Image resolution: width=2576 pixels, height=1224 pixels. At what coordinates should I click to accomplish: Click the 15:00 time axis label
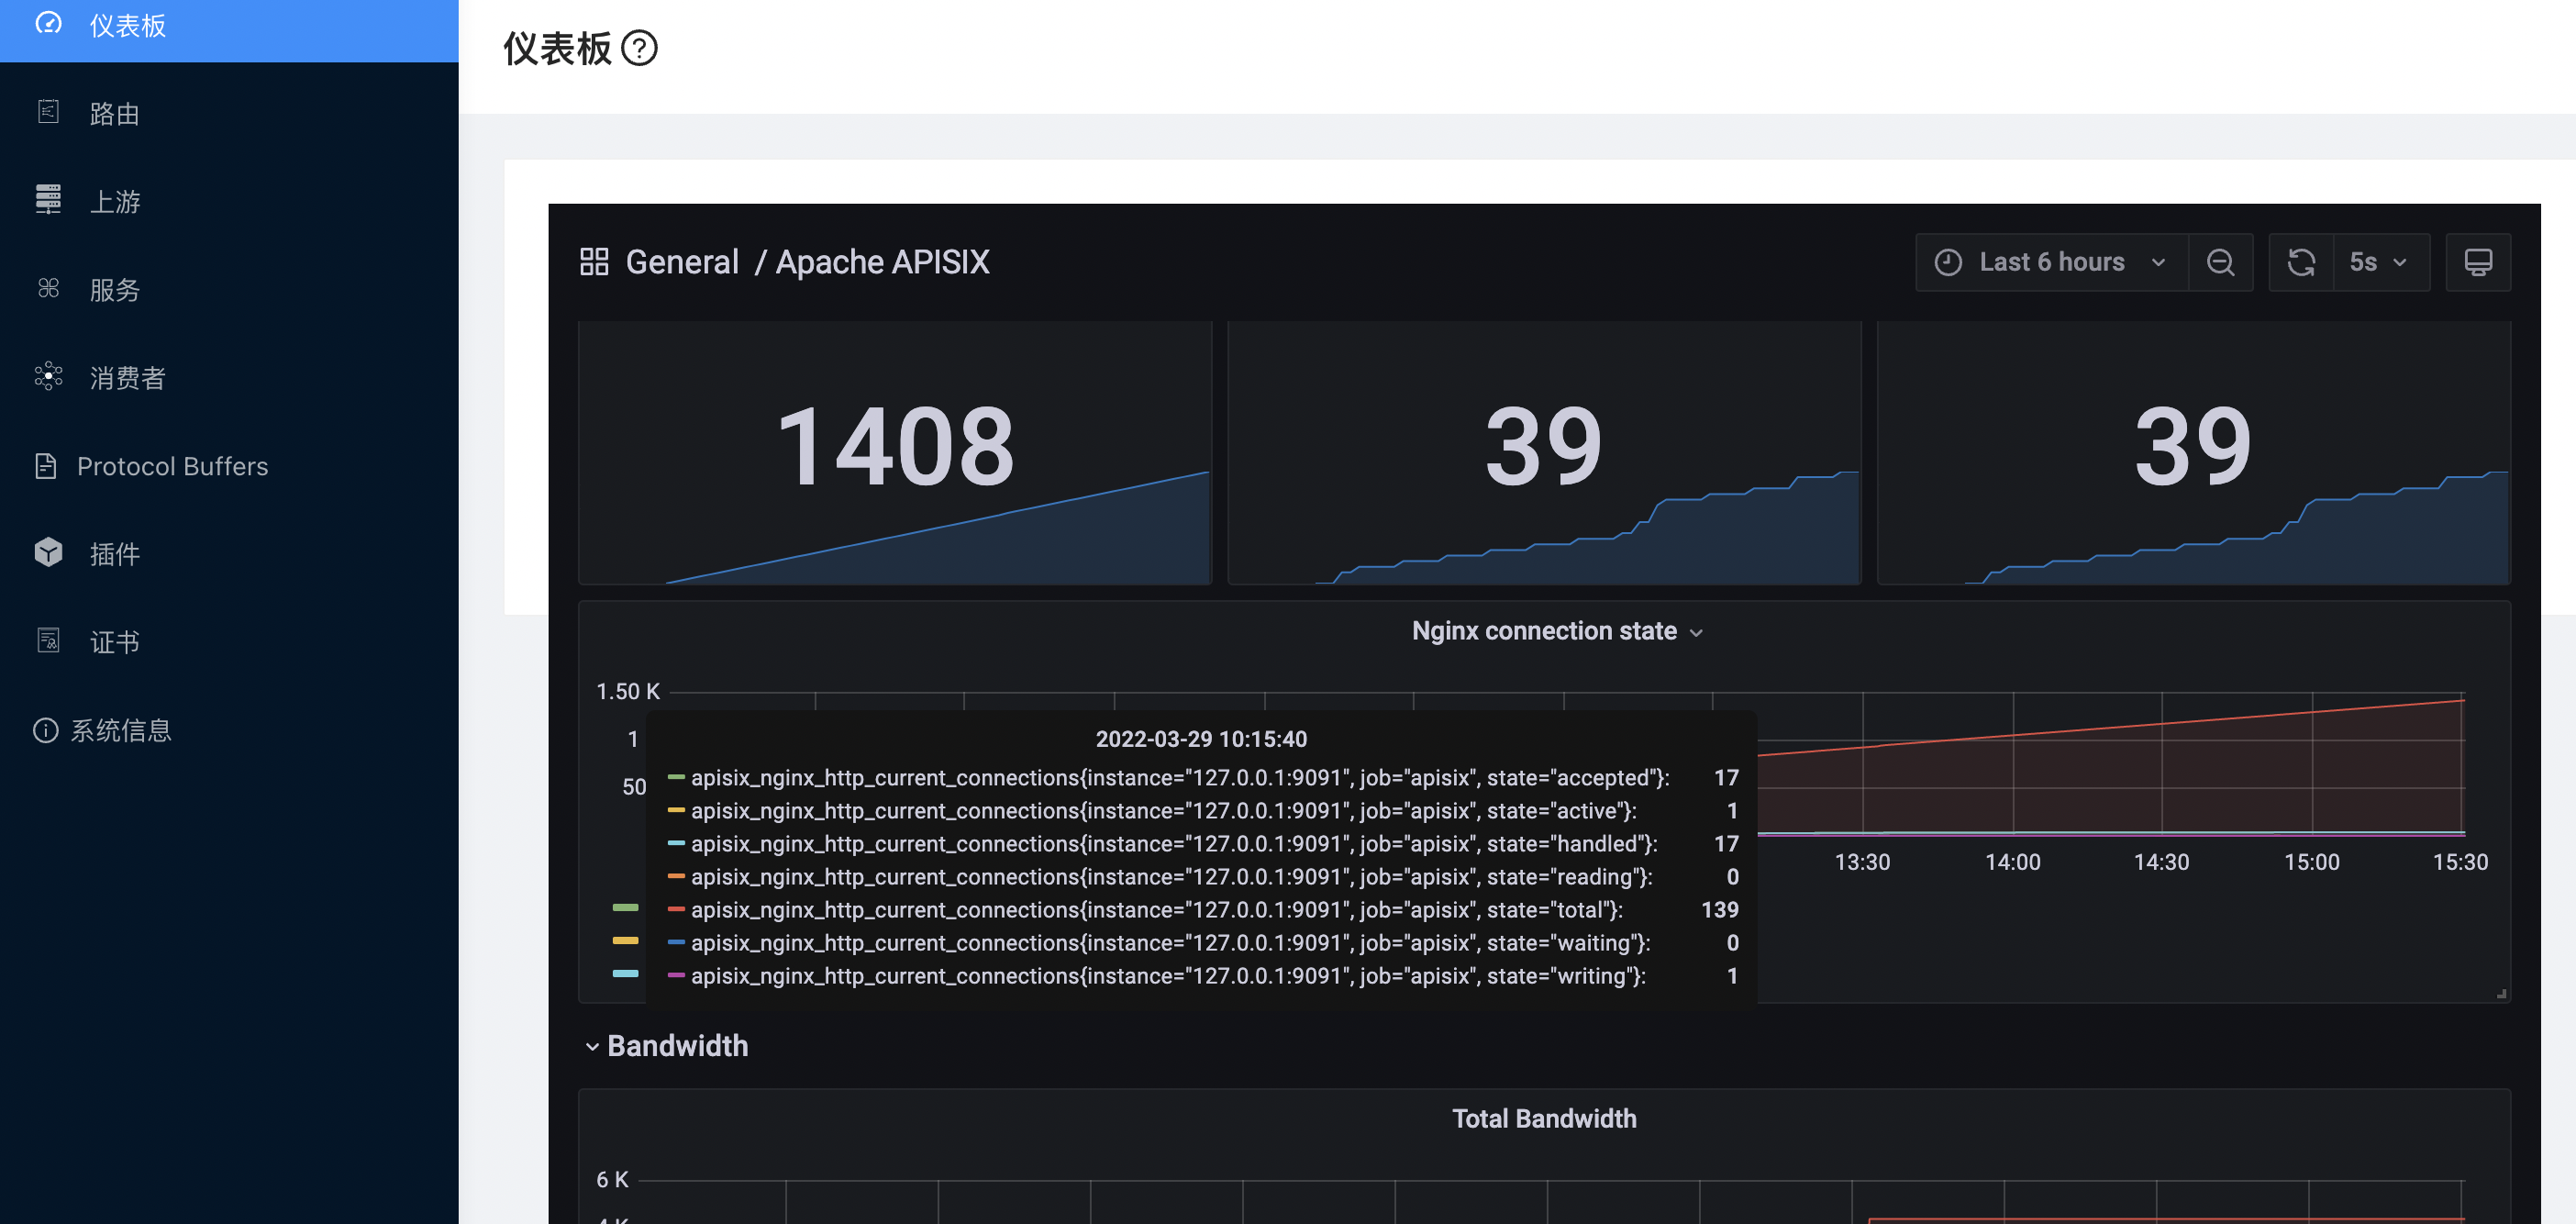(2311, 862)
